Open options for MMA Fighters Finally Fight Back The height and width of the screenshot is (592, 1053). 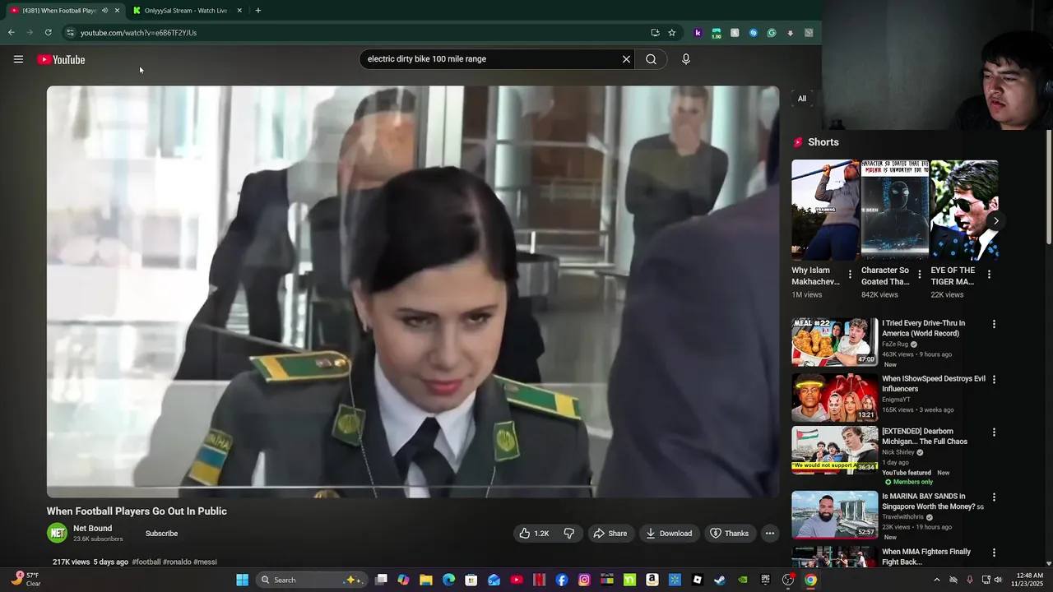pyautogui.click(x=994, y=553)
